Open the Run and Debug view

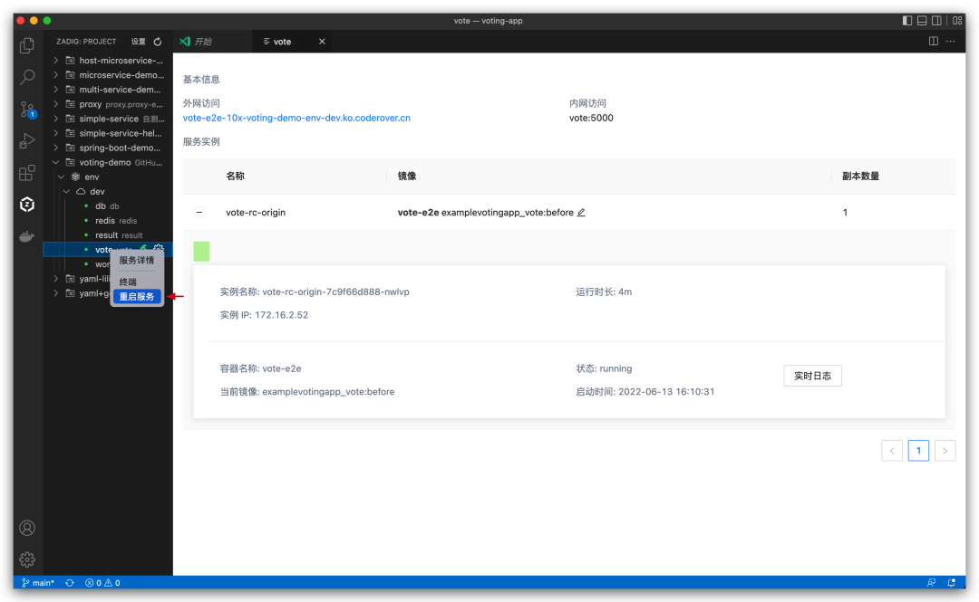click(x=27, y=140)
